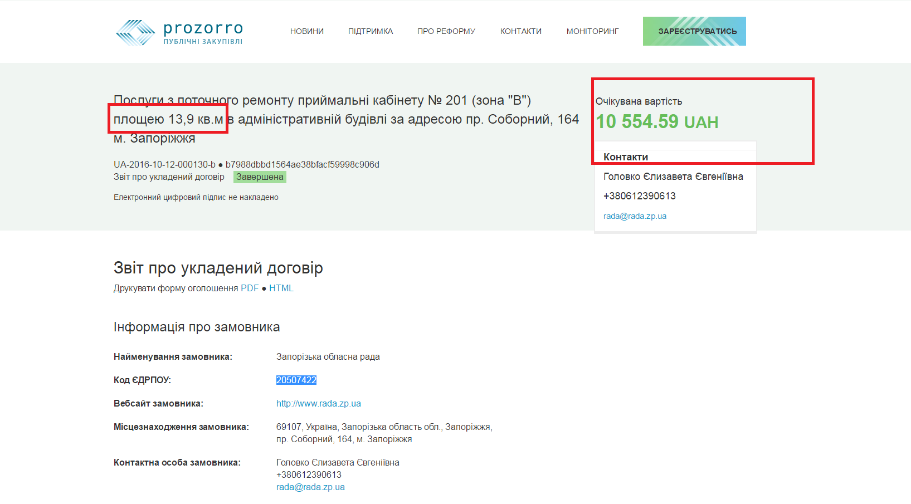The height and width of the screenshot is (504, 911).
Task: Click the Prozorro logo icon
Action: (135, 32)
